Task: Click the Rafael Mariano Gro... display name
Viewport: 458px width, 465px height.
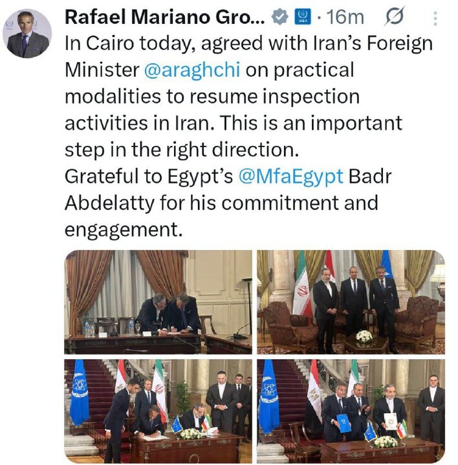Action: click(x=165, y=19)
